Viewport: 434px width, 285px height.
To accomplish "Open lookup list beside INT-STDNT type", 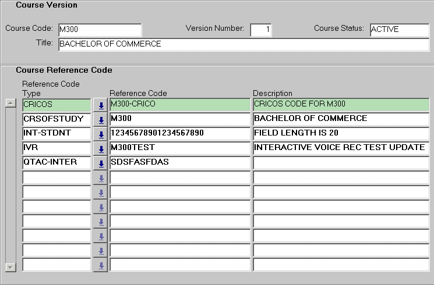I will point(101,134).
